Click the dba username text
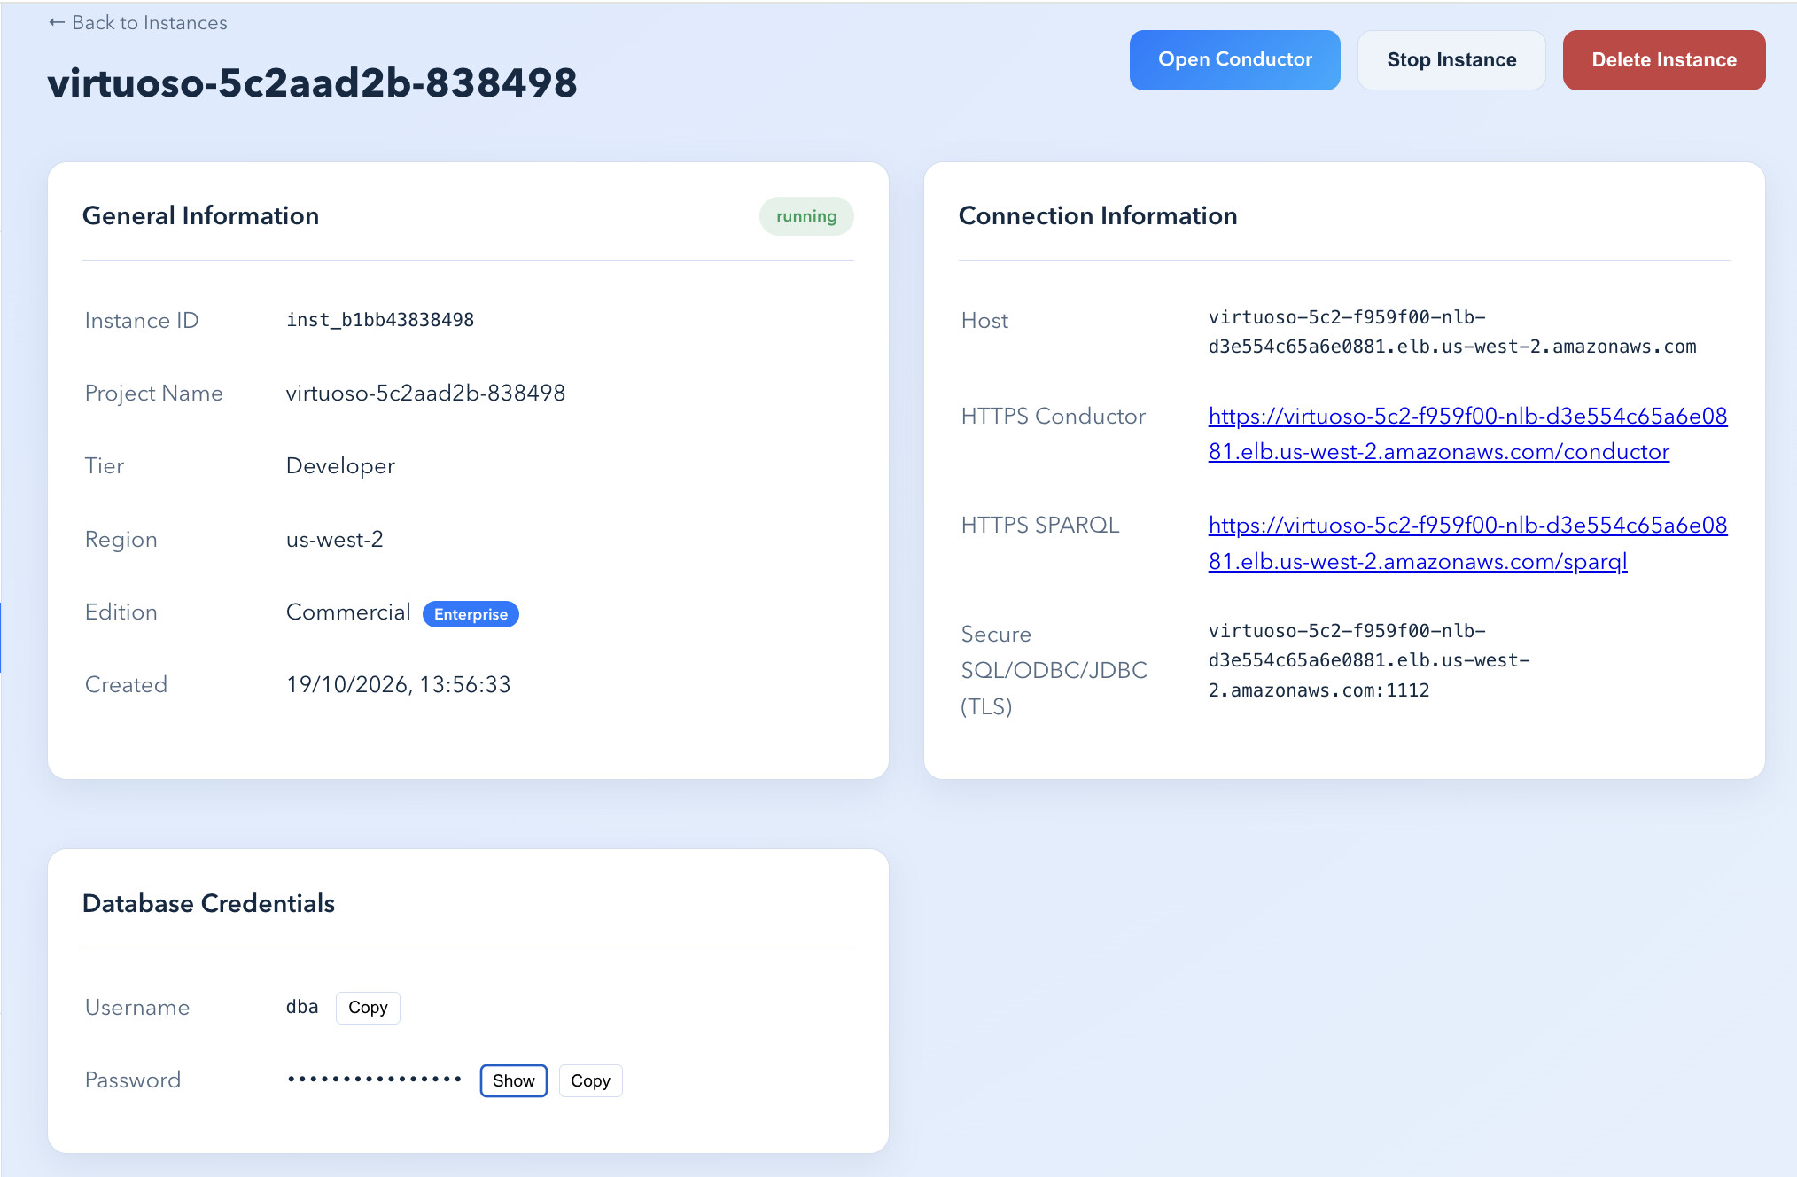The width and height of the screenshot is (1797, 1177). tap(302, 1007)
